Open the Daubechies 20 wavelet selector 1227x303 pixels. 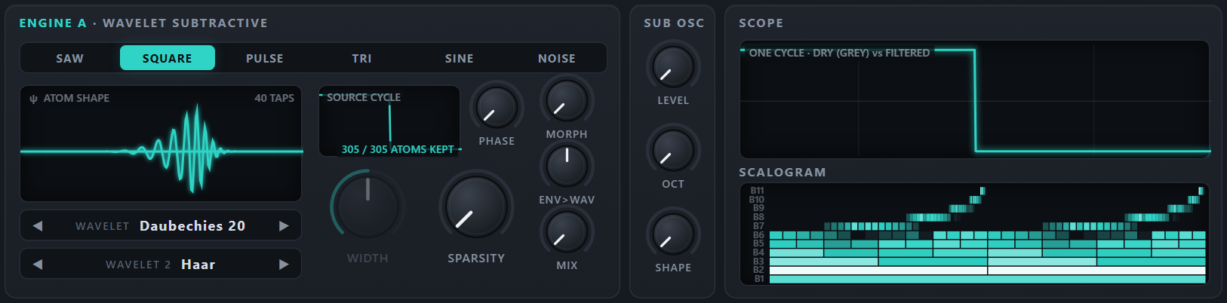[x=161, y=225]
